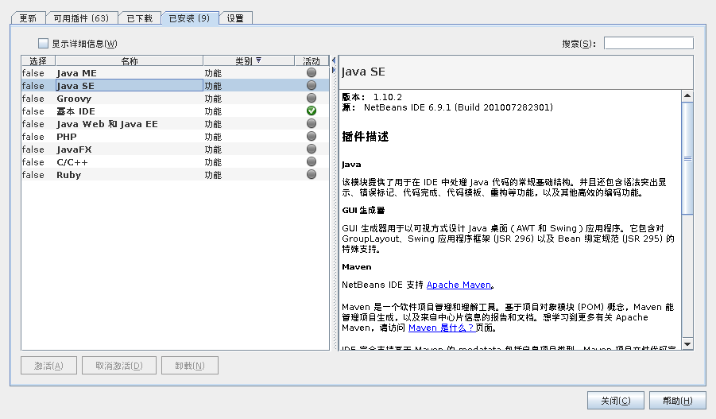Expand panel with the split-pane right arrow

click(333, 70)
